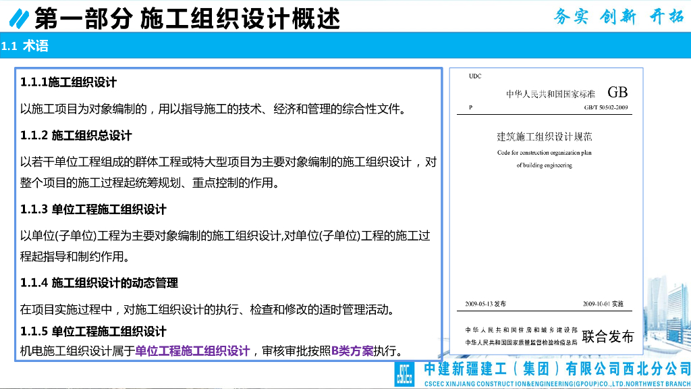This screenshot has width=691, height=389.
Task: Click company name 中建新疆建工（集团）有限公司西北分公司
Action: 557,369
